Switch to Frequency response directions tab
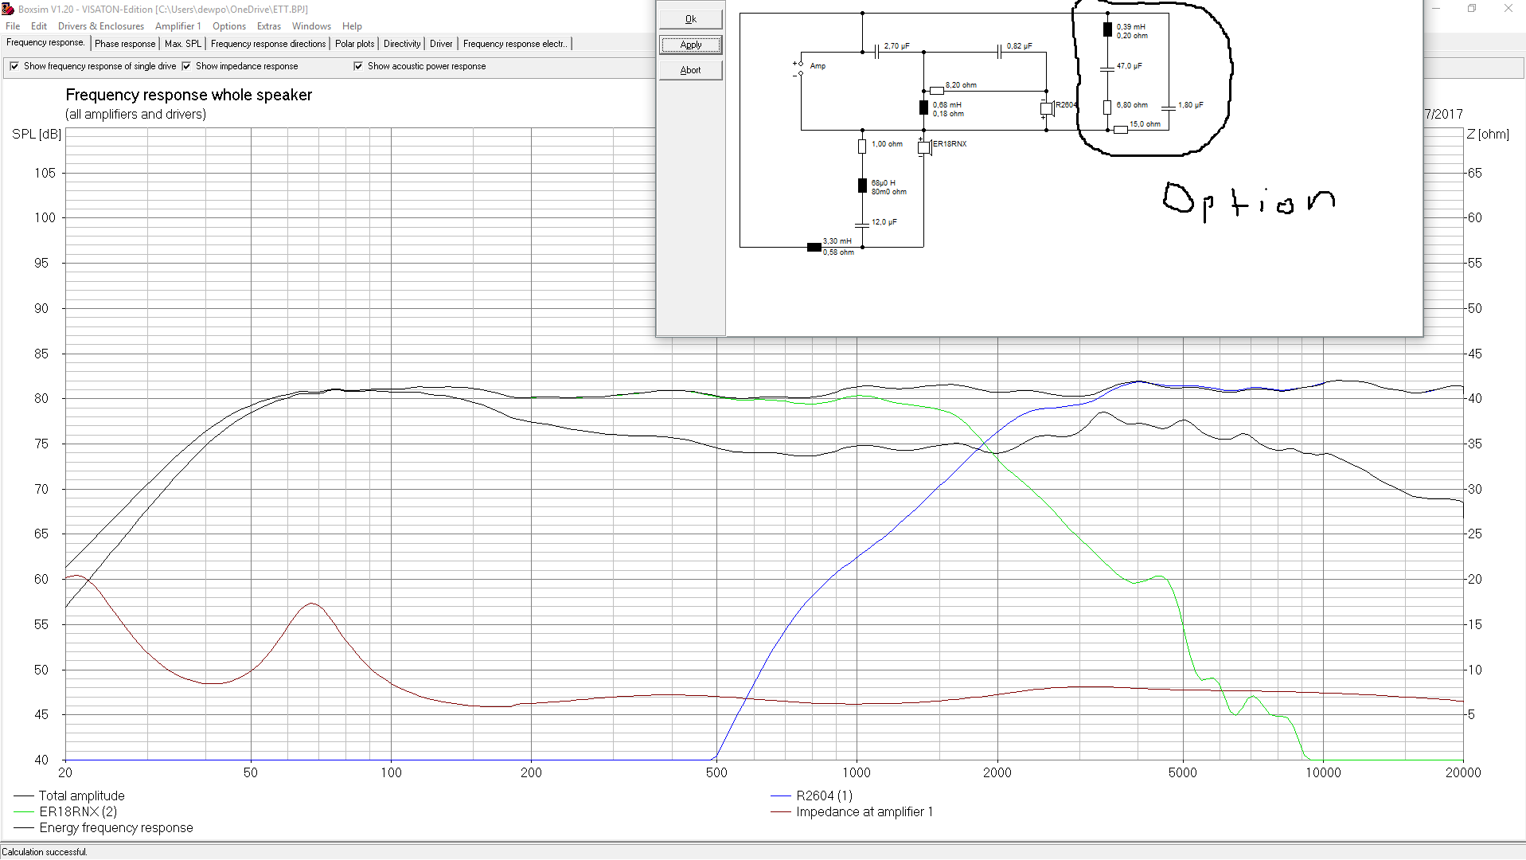The image size is (1526, 860). tap(268, 44)
